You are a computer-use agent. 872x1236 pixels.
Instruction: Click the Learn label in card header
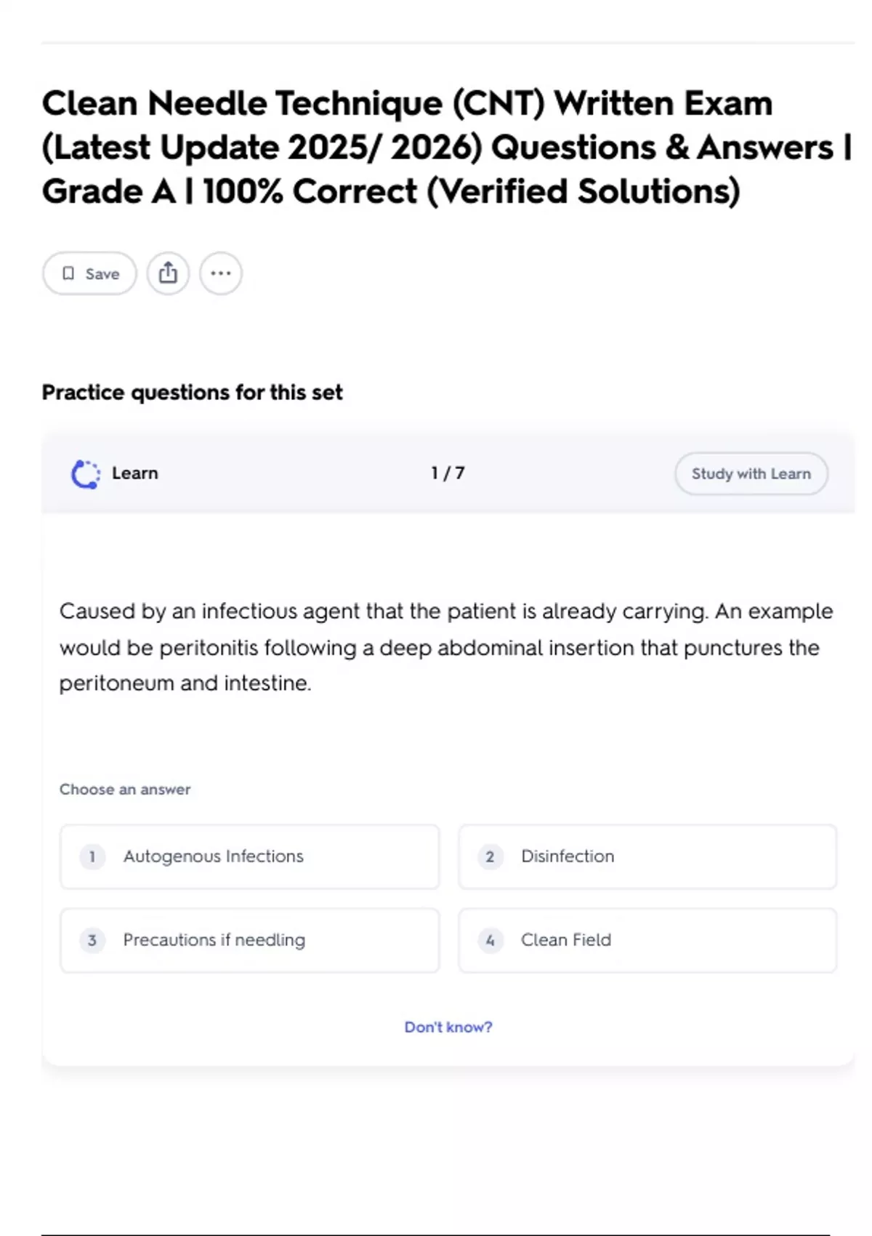tap(135, 473)
